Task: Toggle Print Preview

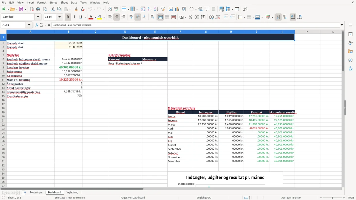Action: (x=45, y=9)
